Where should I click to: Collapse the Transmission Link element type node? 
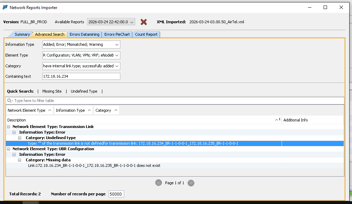pos(8,127)
